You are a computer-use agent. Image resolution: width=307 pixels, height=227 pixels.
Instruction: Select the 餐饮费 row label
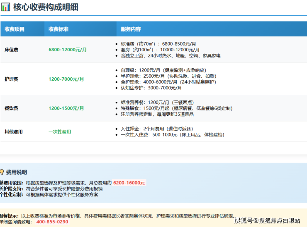[11, 108]
